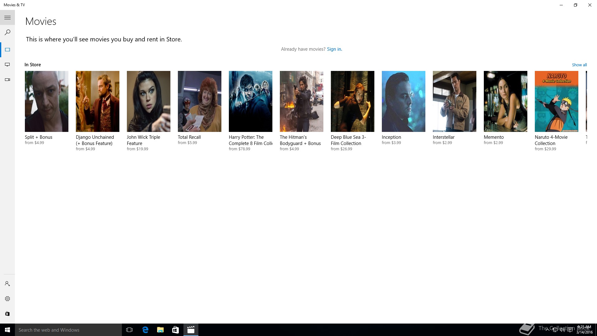Open Naruto 4-Movie Collection poster

point(557,101)
